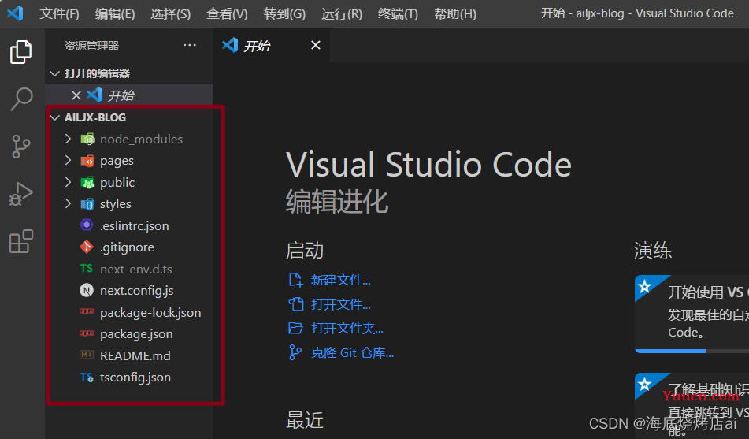Select 开始 in the open editors list
This screenshot has width=749, height=439.
tap(129, 95)
